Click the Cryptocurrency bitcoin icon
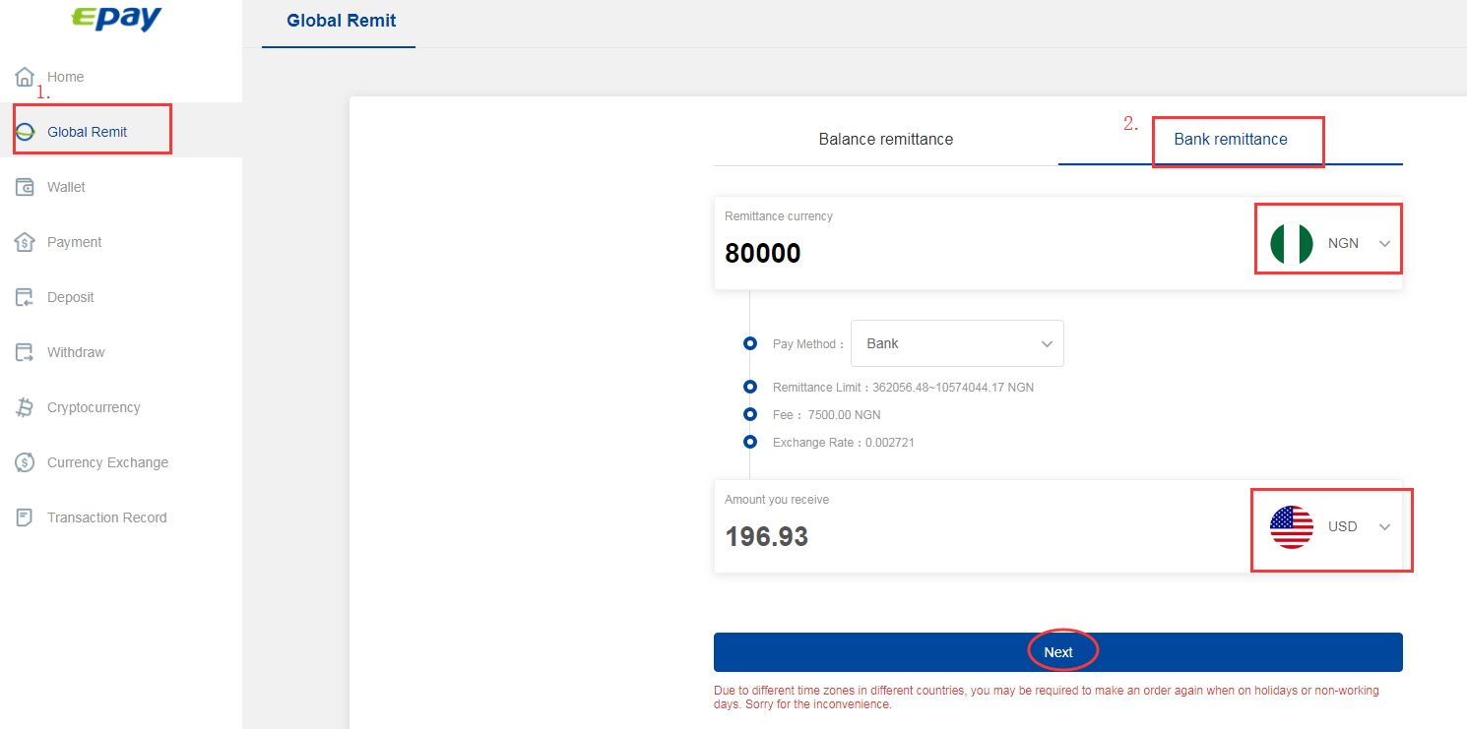The height and width of the screenshot is (729, 1467). [26, 407]
